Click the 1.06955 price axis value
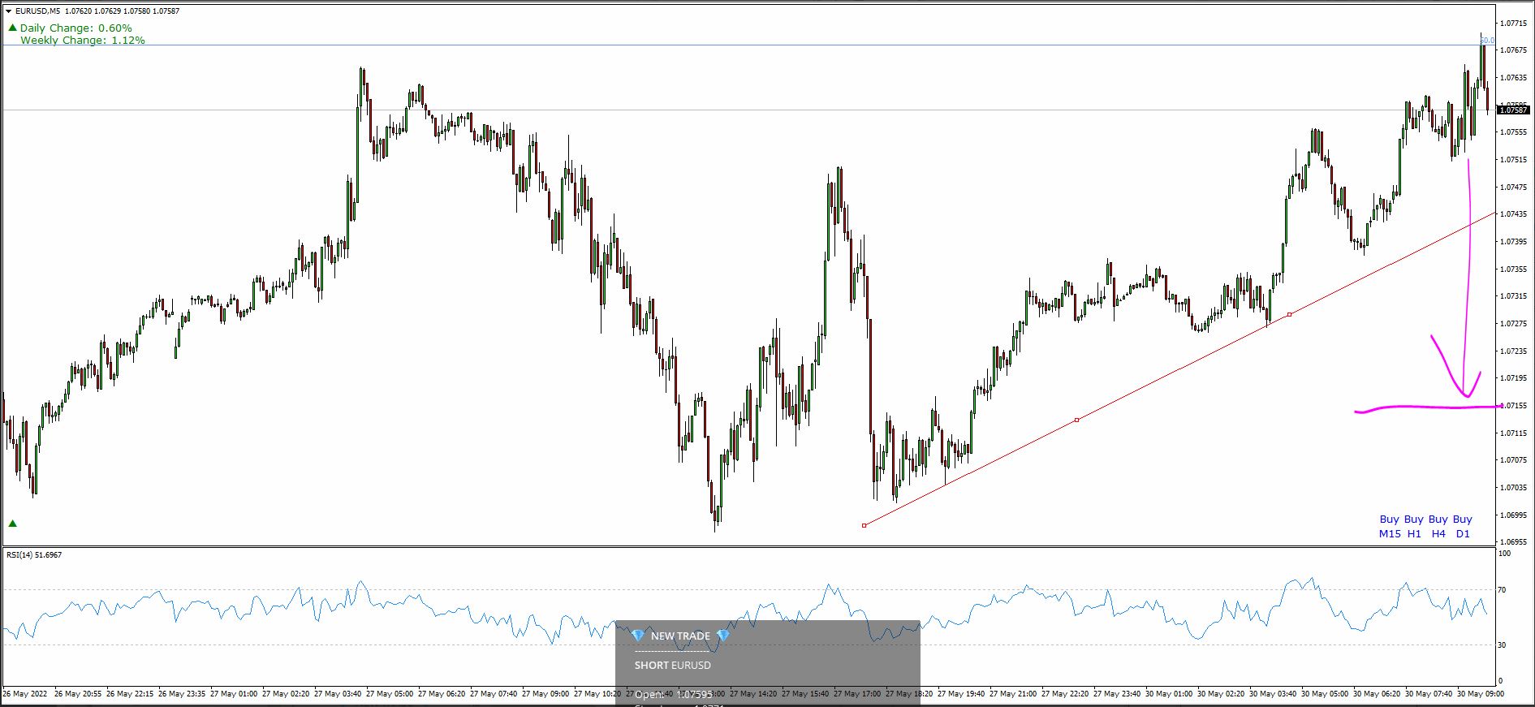The image size is (1535, 707). (1514, 541)
